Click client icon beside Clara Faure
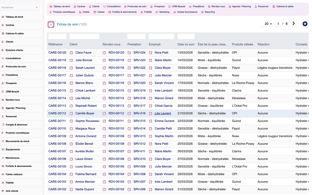 (71, 53)
